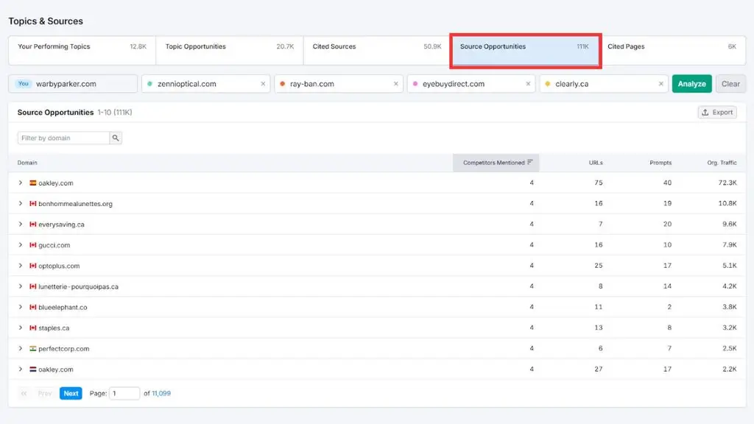Remove zennioptical.com competitor

[x=263, y=84]
